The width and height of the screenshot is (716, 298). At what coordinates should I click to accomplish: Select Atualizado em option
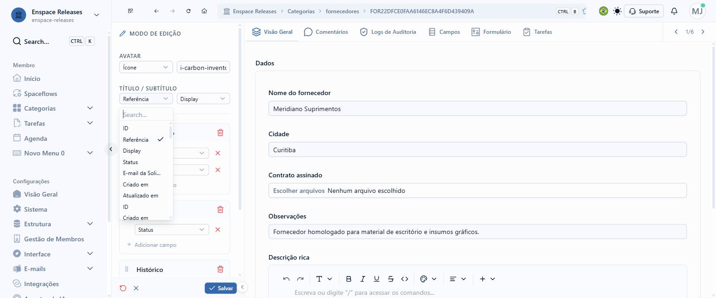tap(143, 196)
